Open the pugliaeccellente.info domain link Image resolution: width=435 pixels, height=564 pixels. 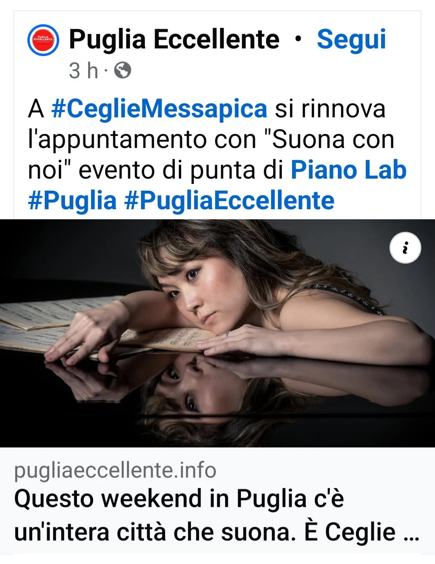tap(115, 470)
